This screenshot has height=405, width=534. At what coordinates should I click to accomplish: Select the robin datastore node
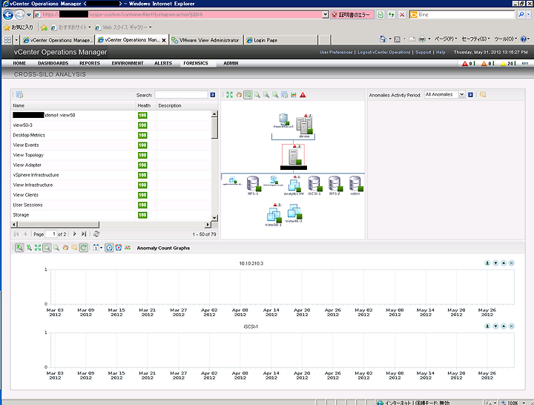355,185
